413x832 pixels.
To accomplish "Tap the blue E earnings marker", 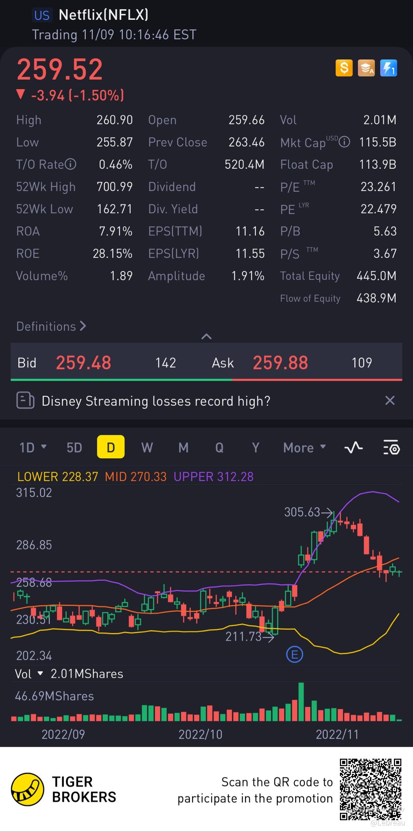I will coord(294,655).
